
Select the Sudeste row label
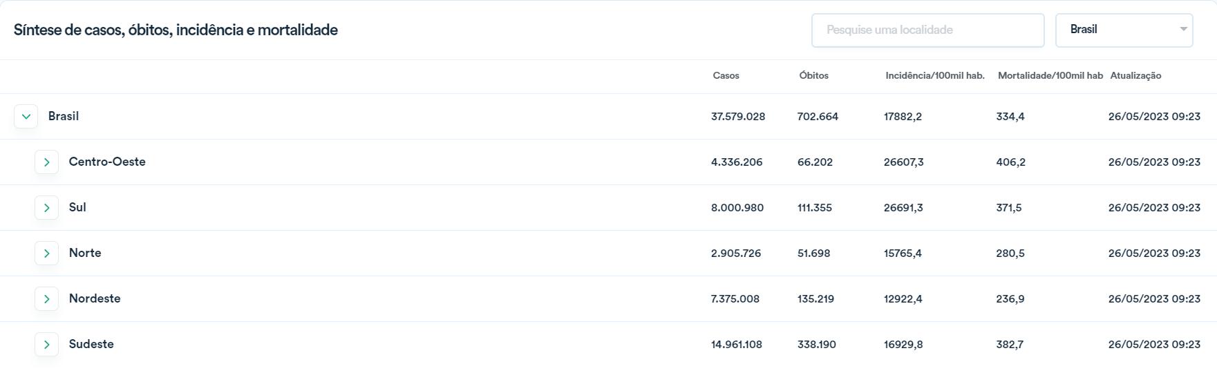click(x=91, y=344)
